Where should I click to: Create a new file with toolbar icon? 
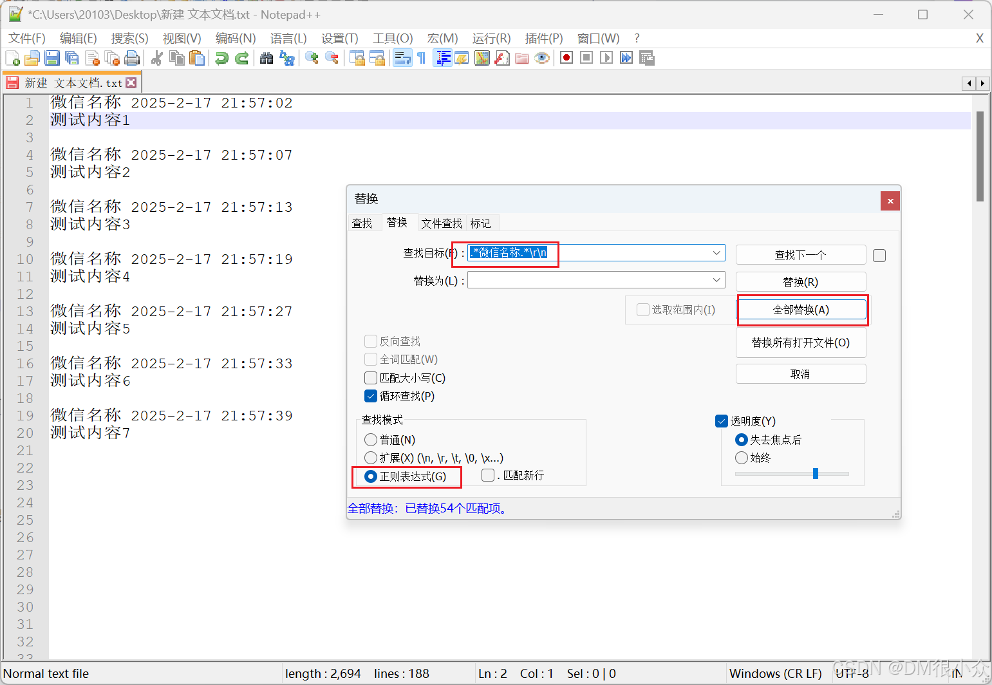(12, 58)
